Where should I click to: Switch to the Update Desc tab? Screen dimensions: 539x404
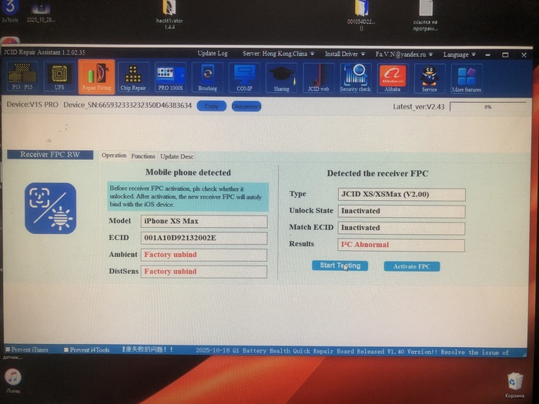[176, 156]
